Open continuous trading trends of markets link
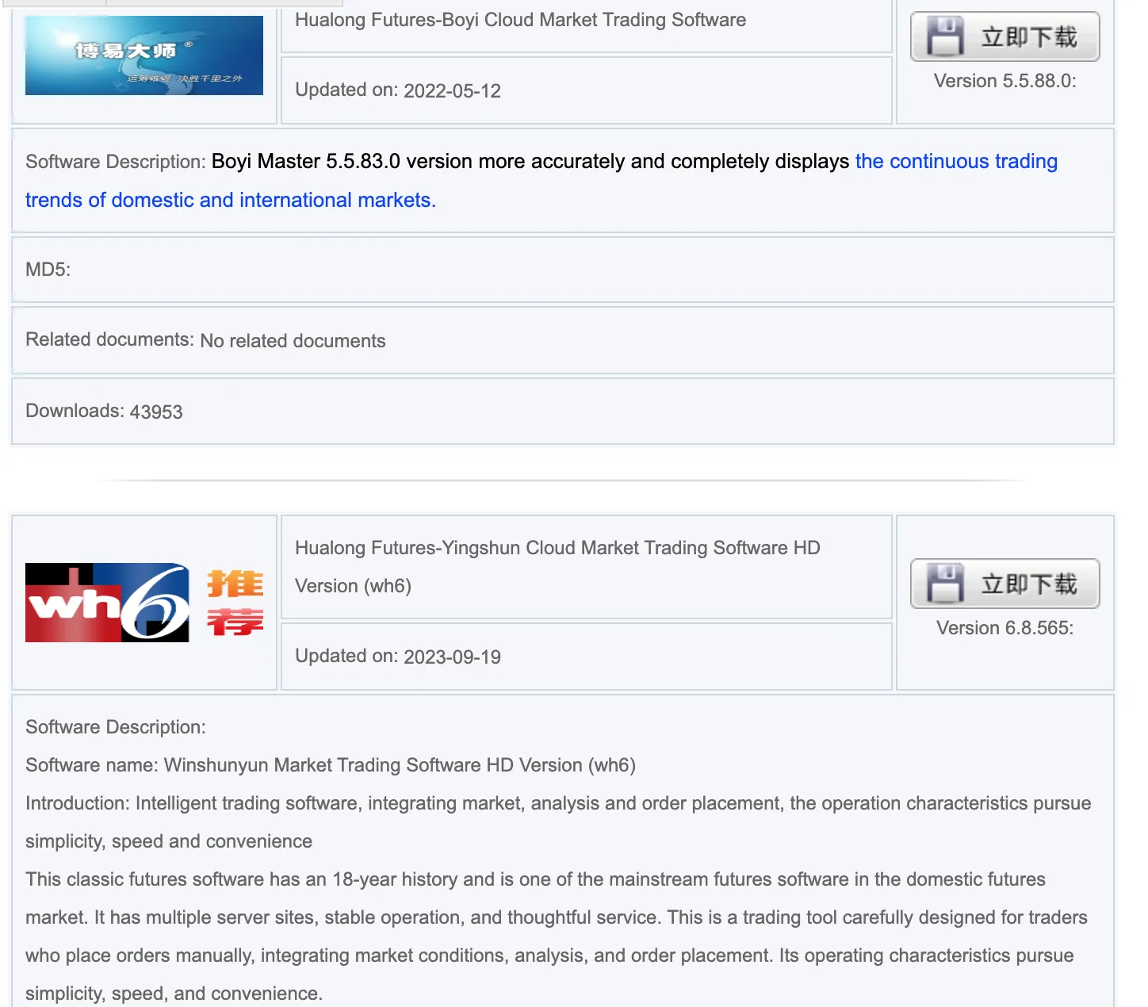 tap(541, 181)
